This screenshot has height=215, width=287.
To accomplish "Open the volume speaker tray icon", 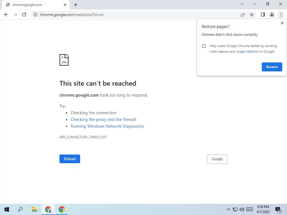I will tap(242, 209).
